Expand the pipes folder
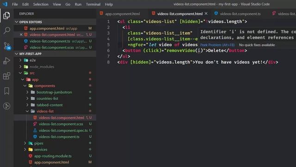The width and height of the screenshot is (296, 167). [25, 143]
